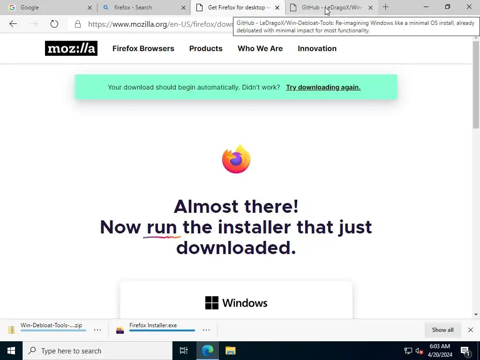This screenshot has width=480, height=360.
Task: Open options for Firefox Installer.exe download
Action: [206, 330]
